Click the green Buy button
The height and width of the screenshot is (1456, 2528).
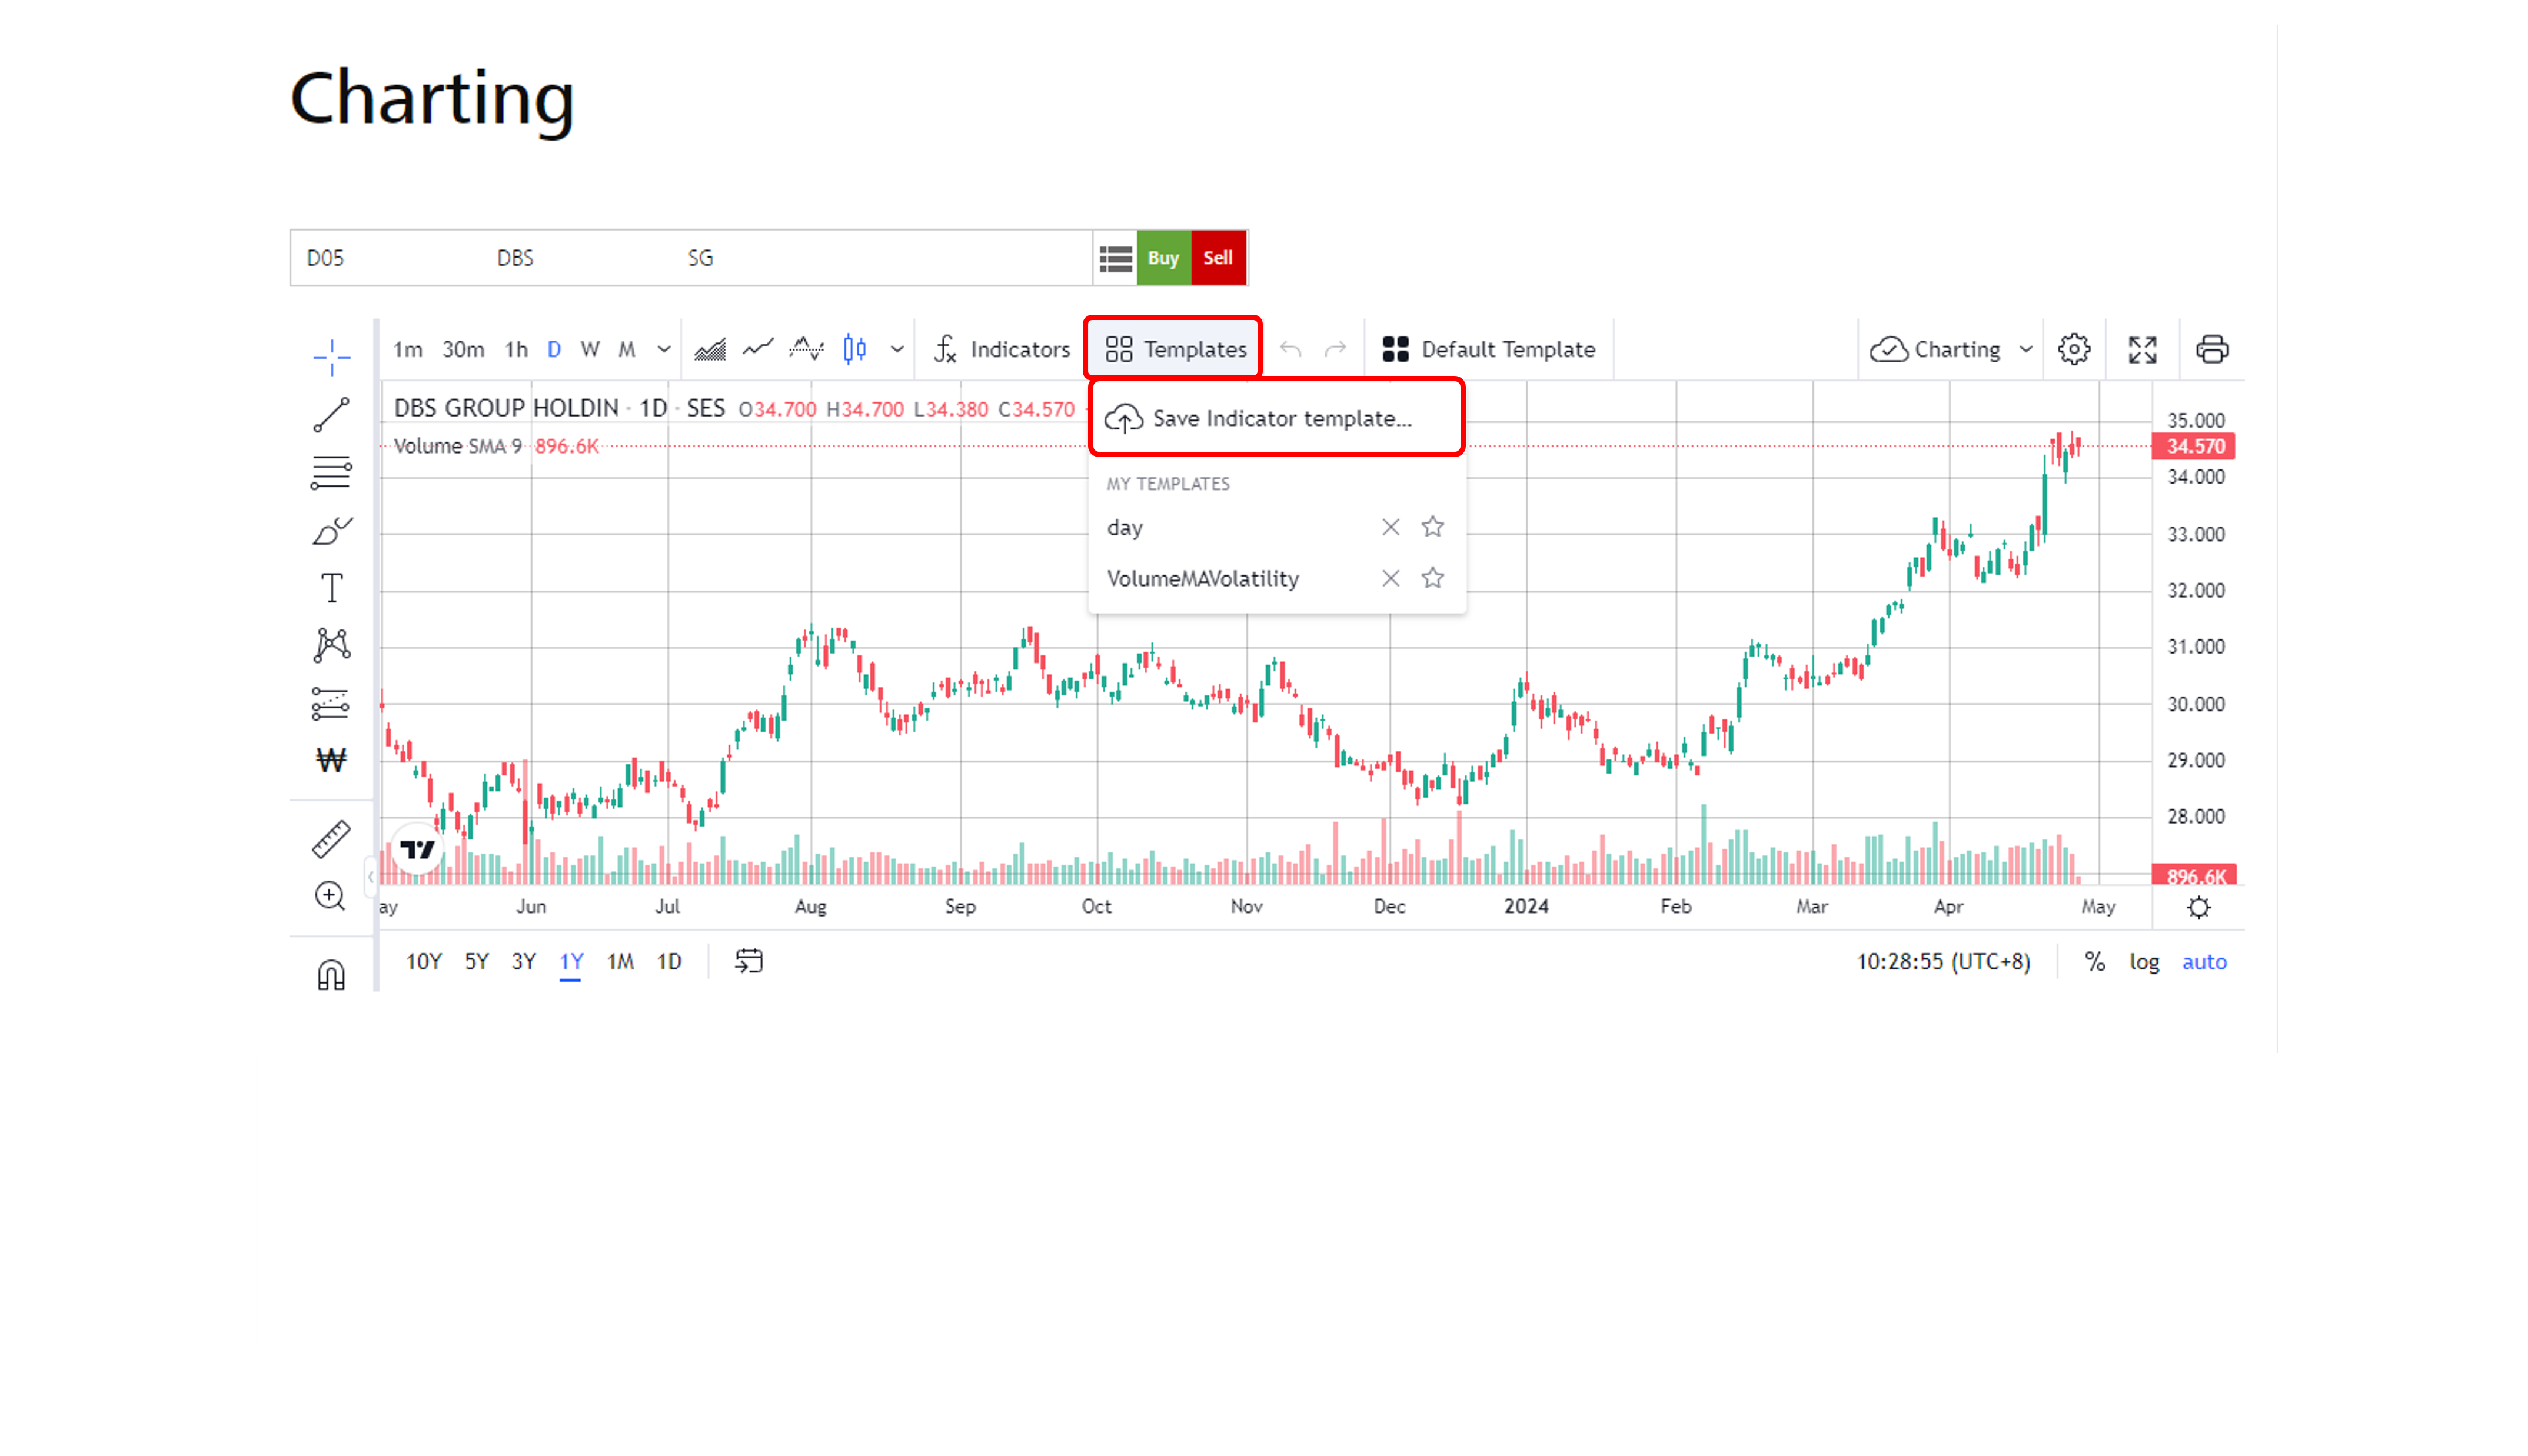click(x=1163, y=257)
